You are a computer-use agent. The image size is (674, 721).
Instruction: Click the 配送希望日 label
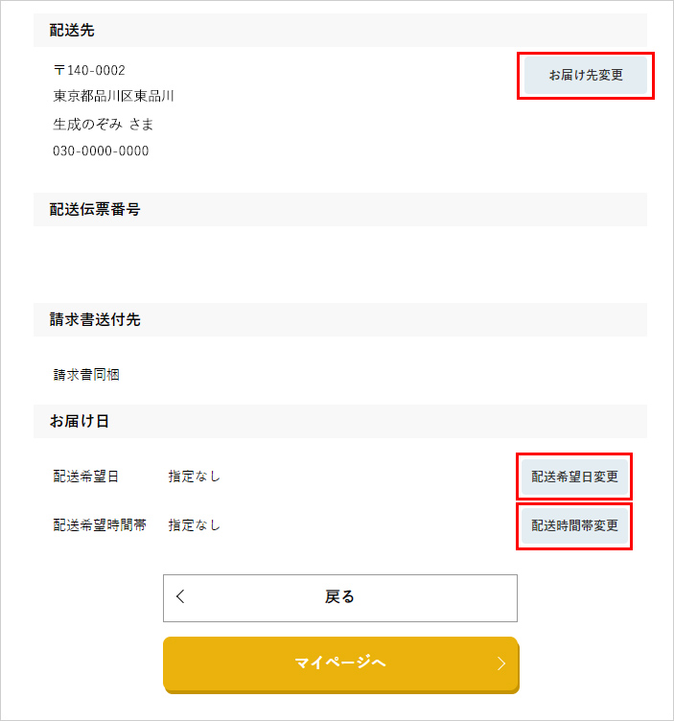86,477
